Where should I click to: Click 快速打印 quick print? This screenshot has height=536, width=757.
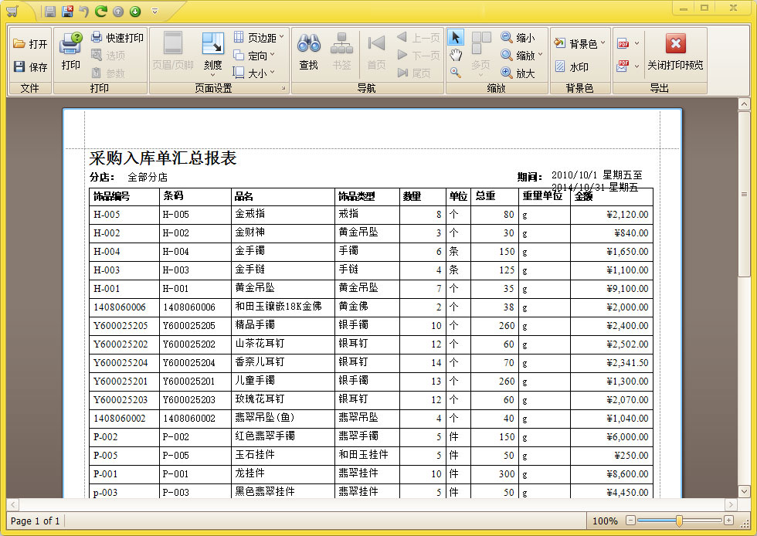point(117,38)
